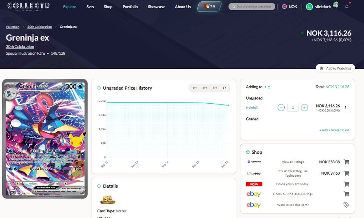Open Check out the latest listings
The image size is (364, 218).
tap(293, 194)
